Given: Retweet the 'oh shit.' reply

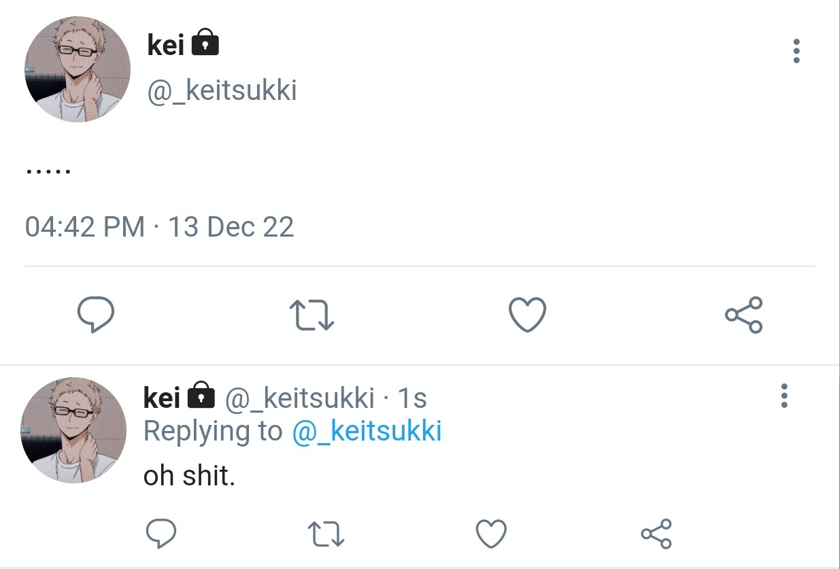Looking at the screenshot, I should 326,534.
